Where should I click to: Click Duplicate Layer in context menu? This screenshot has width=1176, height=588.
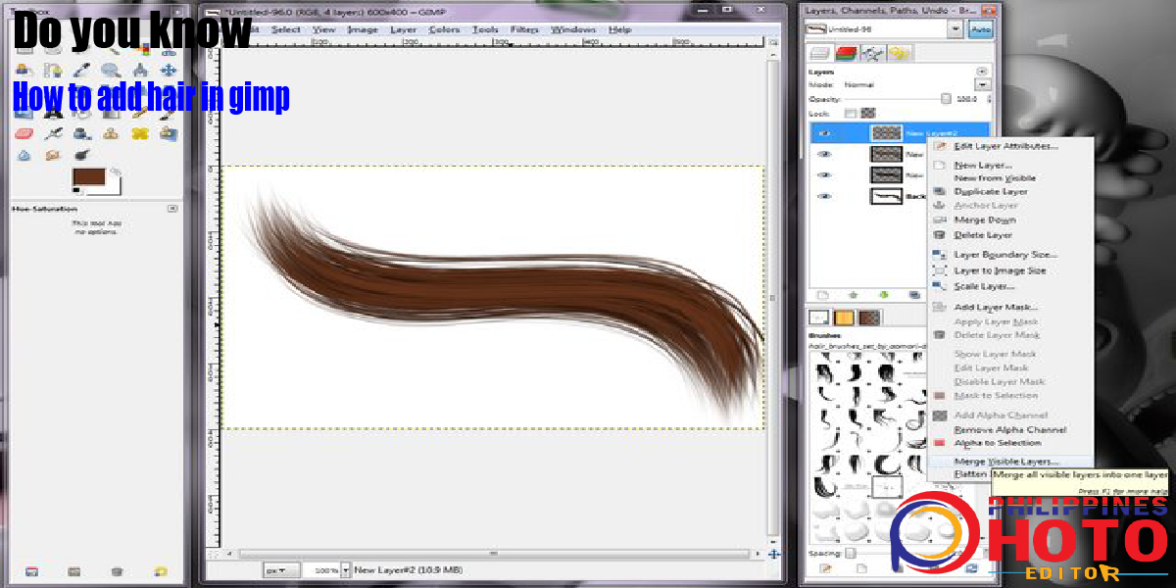coord(991,192)
